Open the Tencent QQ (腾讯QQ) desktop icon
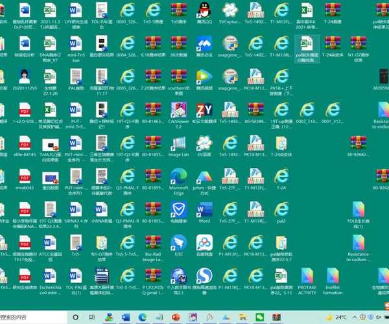389x324 pixels. (x=204, y=10)
